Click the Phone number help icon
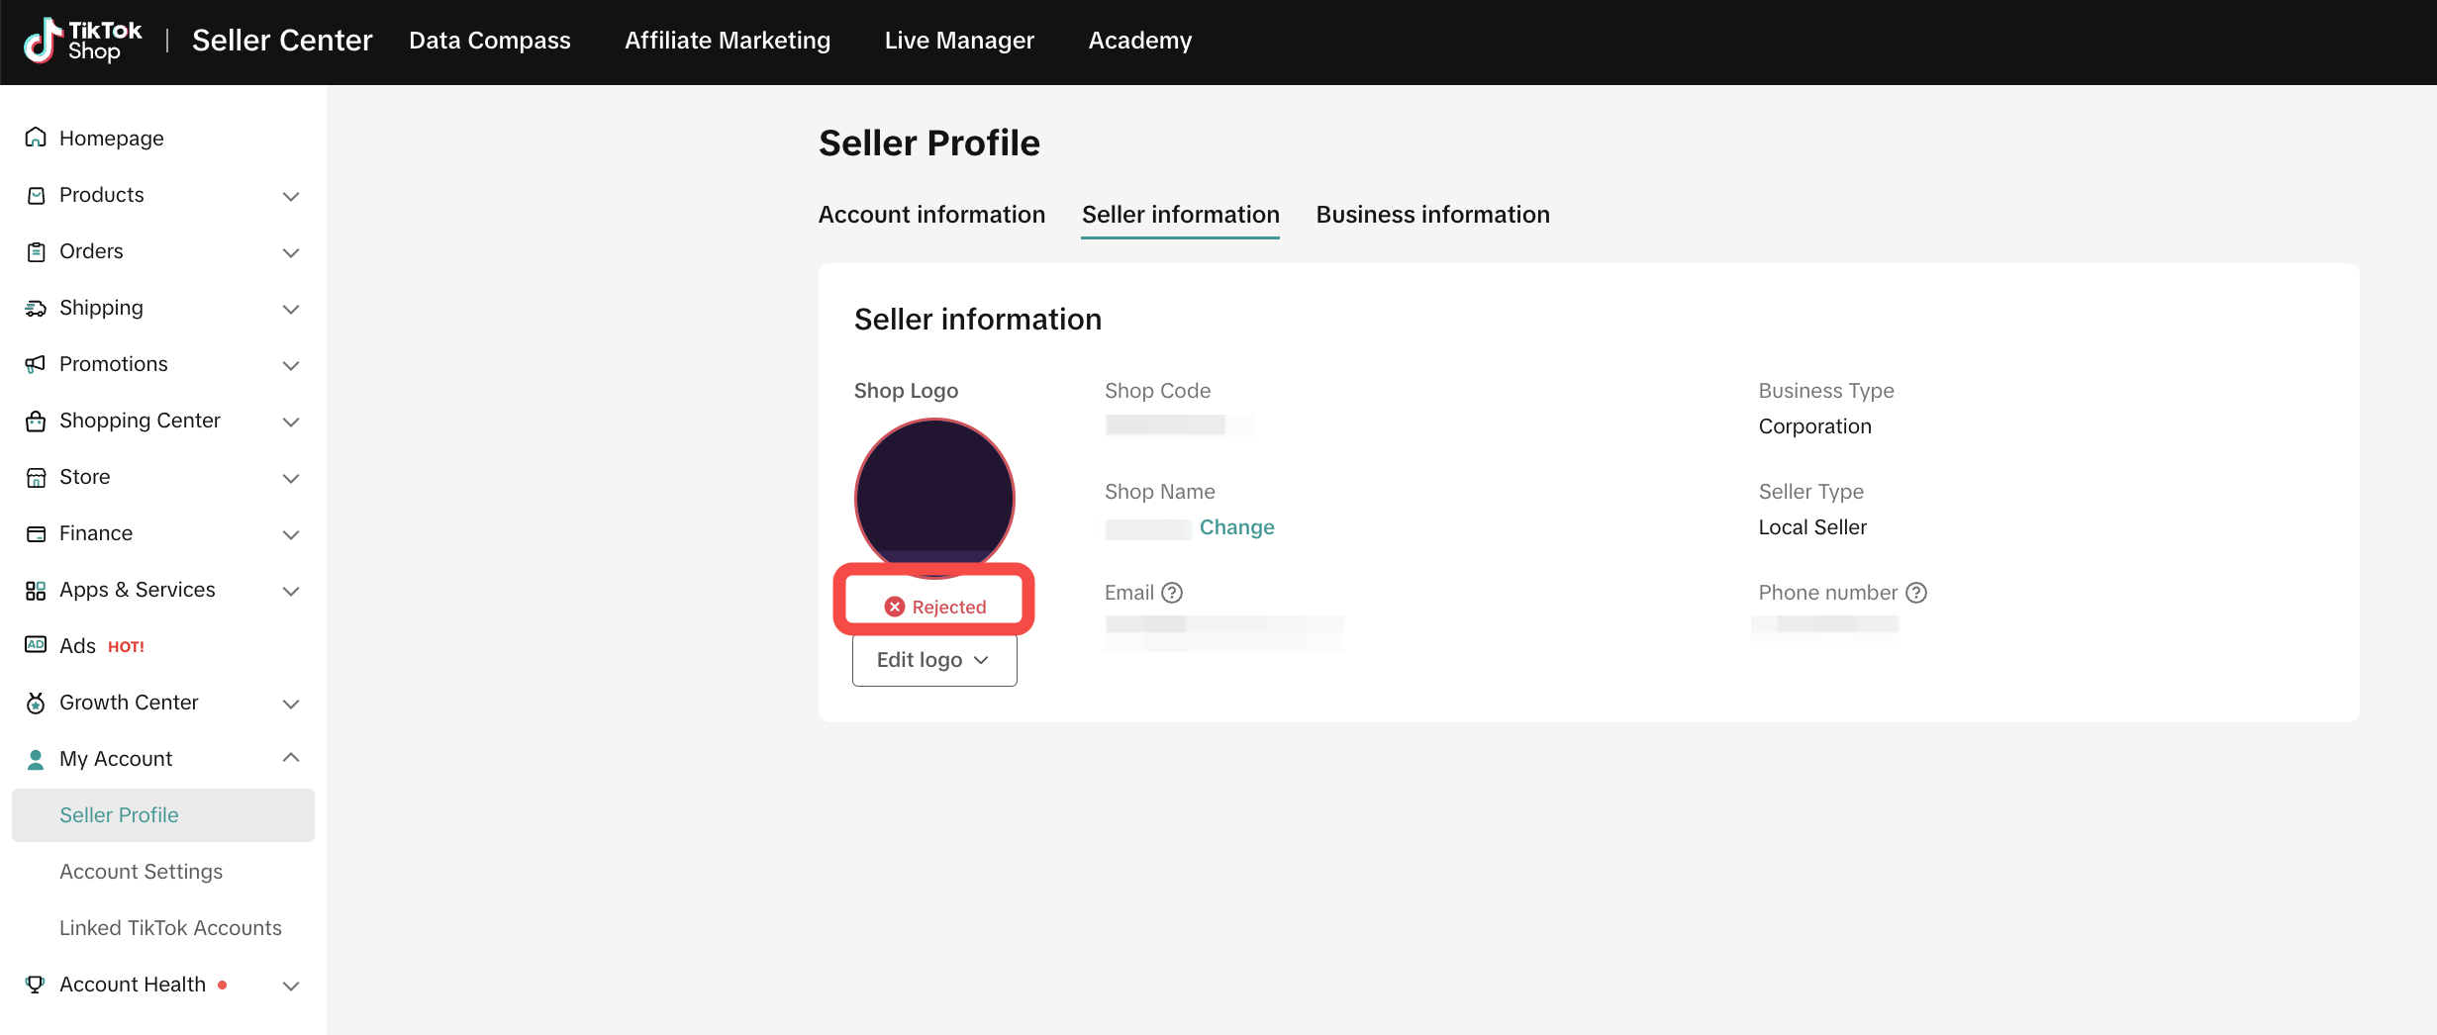Image resolution: width=2437 pixels, height=1035 pixels. coord(1916,593)
